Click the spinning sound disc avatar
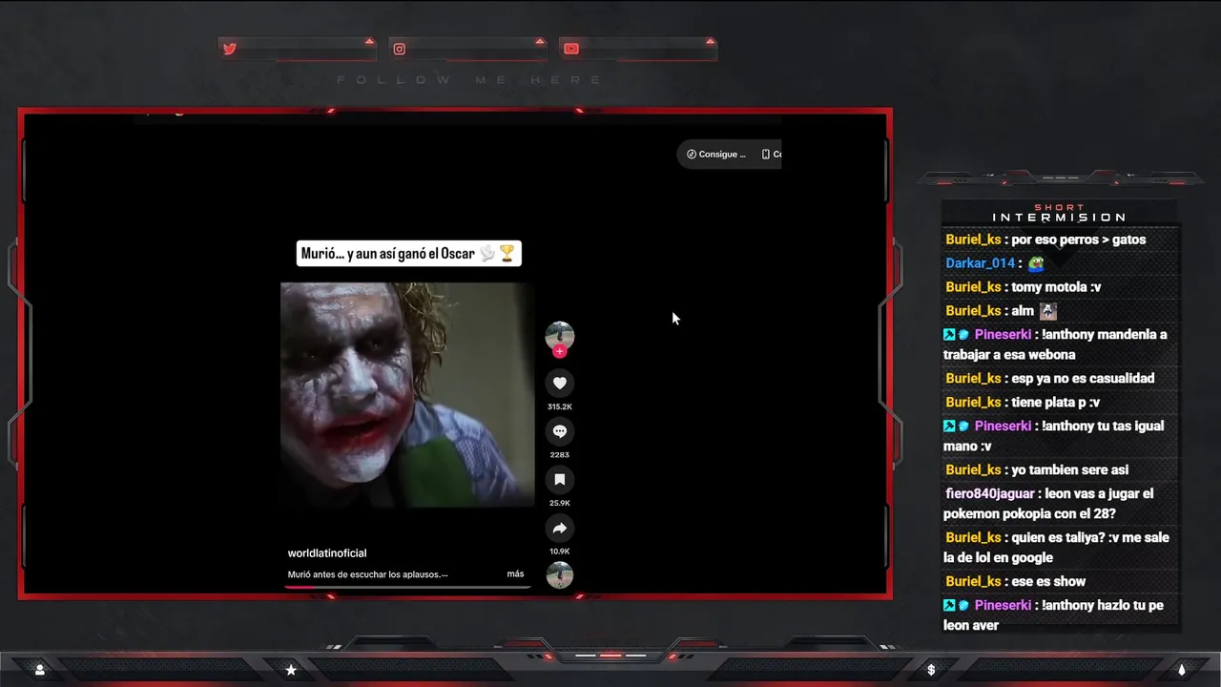The image size is (1221, 687). 560,575
